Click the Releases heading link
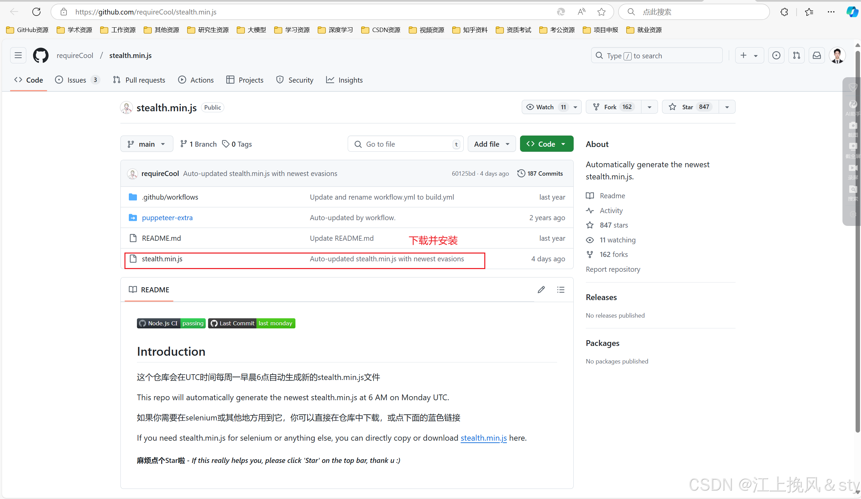The width and height of the screenshot is (861, 499). tap(601, 297)
